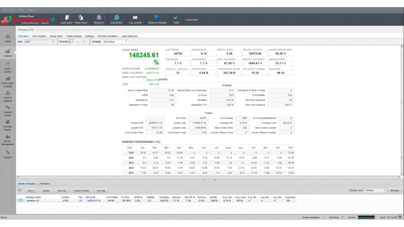Viewport: 404px width, 227px height.
Task: Collapse the sidebar using the arrow handle
Action: pyautogui.click(x=15, y=53)
